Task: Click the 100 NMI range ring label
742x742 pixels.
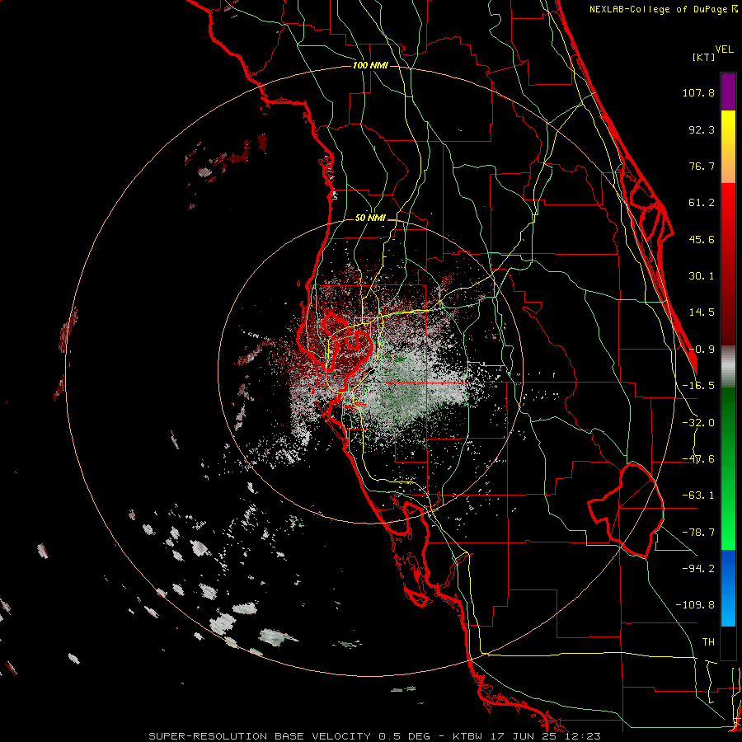Action: tap(370, 65)
